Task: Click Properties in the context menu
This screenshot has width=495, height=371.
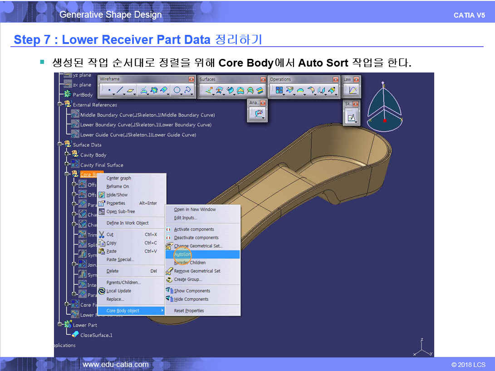Action: (x=116, y=203)
